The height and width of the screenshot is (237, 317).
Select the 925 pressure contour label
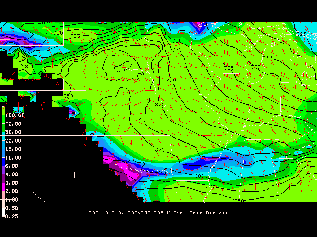point(211,186)
